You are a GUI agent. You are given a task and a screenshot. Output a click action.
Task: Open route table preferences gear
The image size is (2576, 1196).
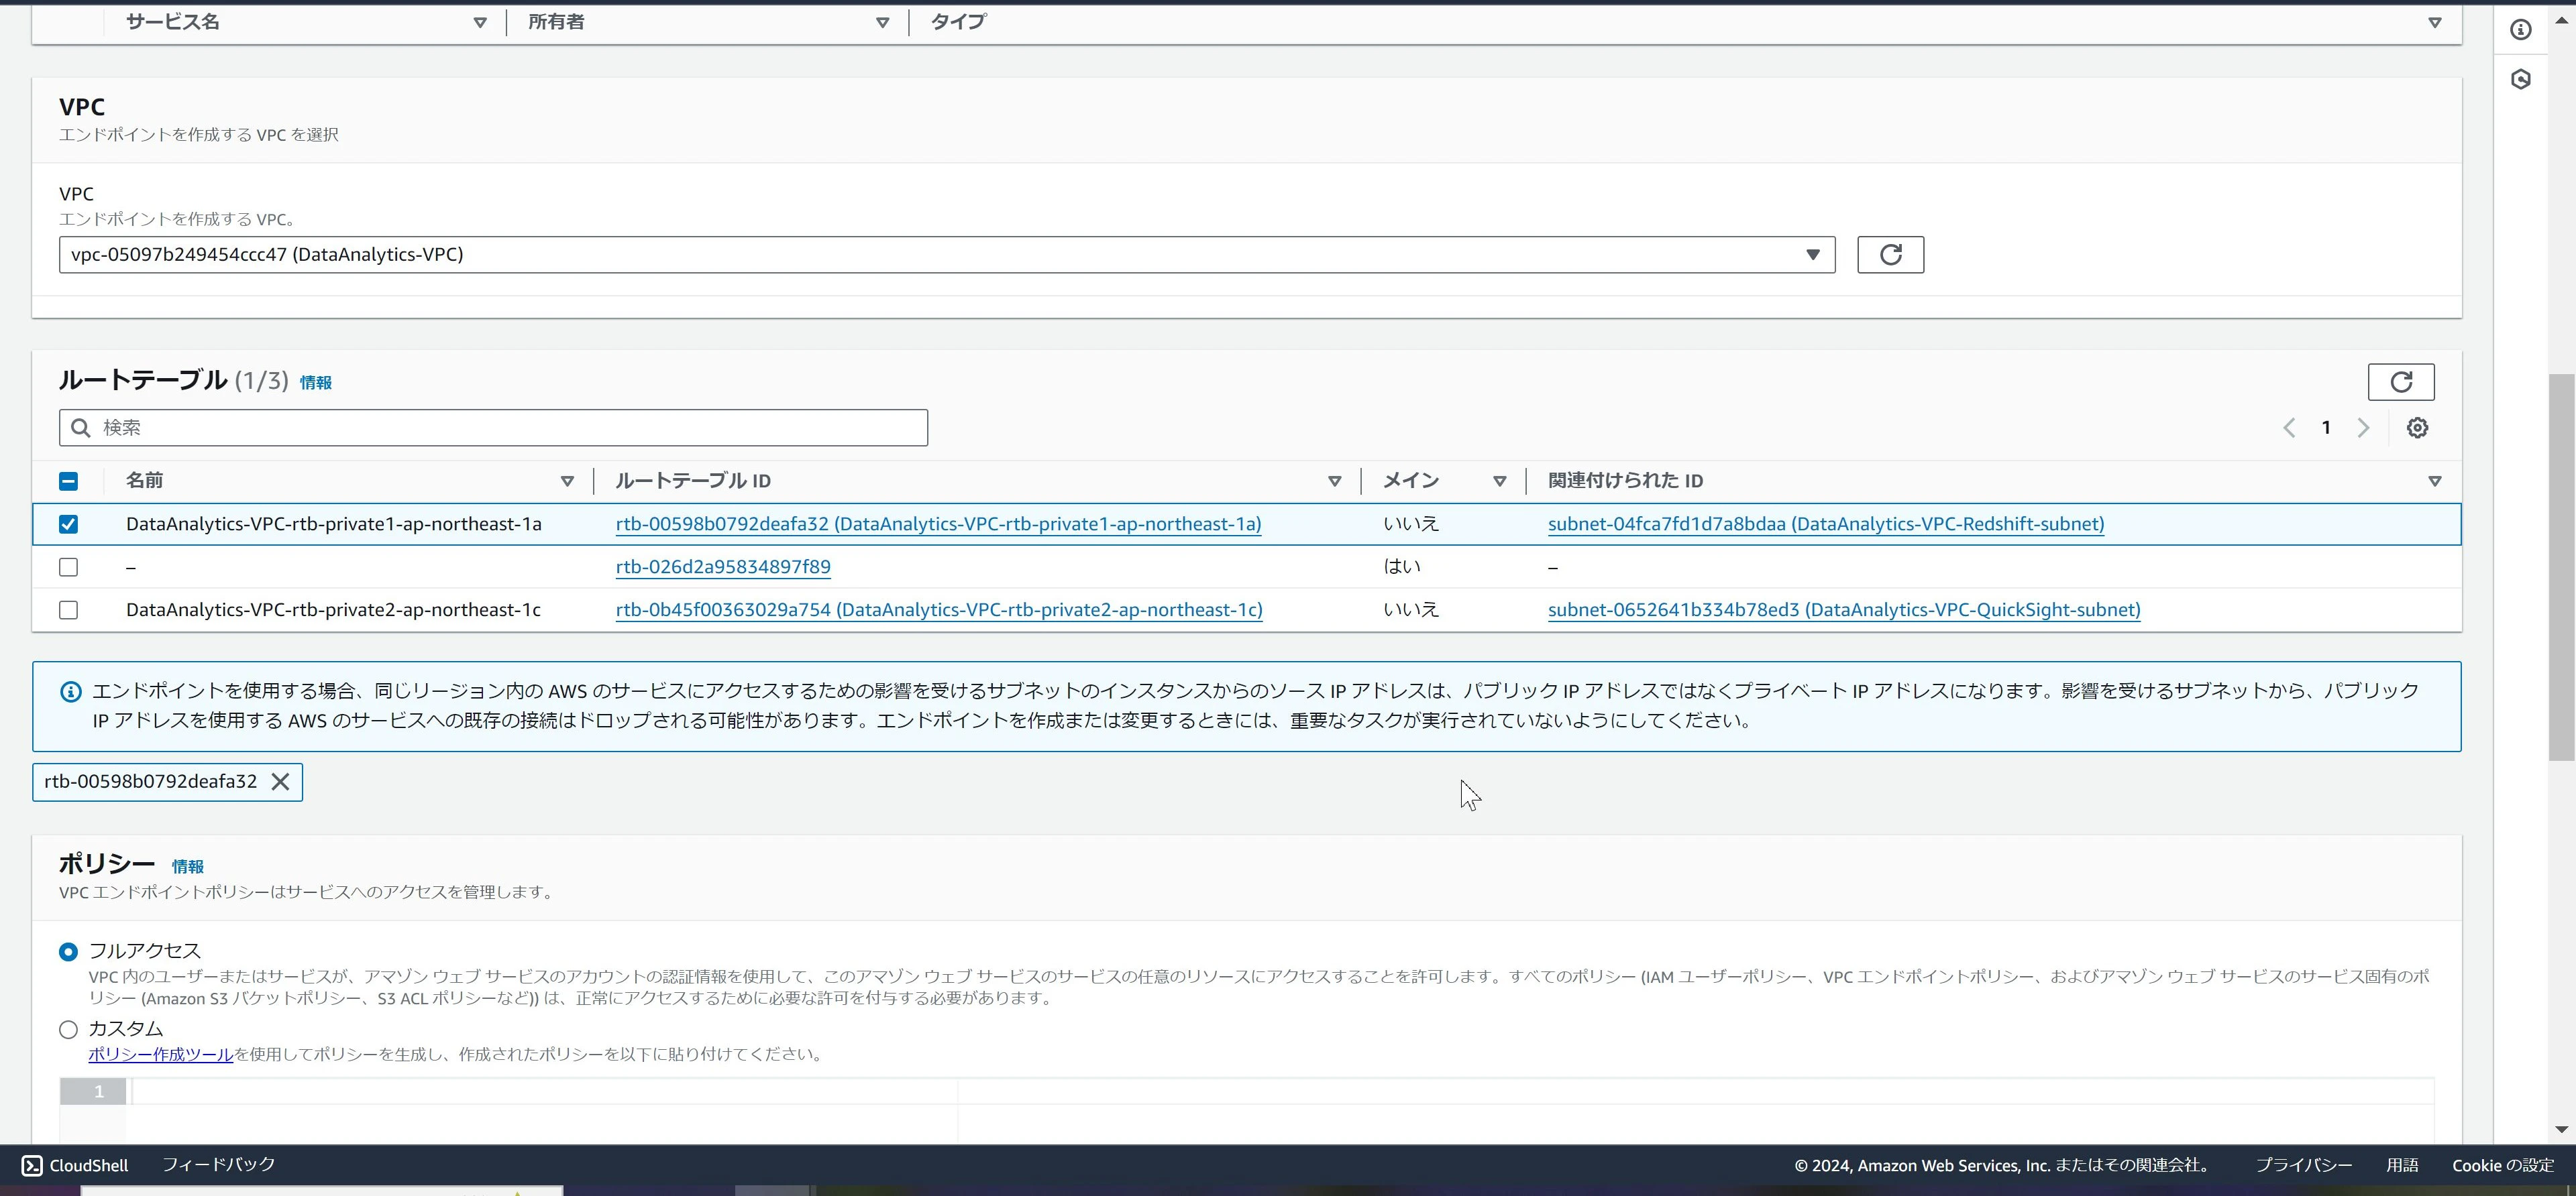coord(2417,428)
